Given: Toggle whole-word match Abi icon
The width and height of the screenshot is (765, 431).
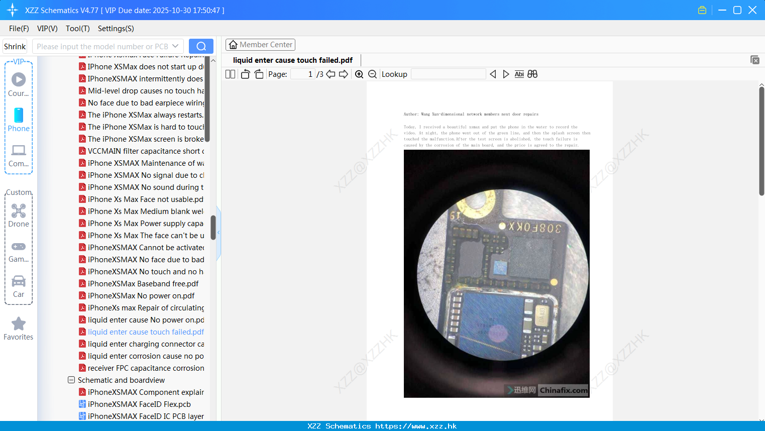Looking at the screenshot, I should click(x=519, y=74).
